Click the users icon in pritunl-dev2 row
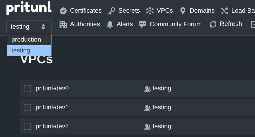255x137 pixels. click(x=147, y=127)
